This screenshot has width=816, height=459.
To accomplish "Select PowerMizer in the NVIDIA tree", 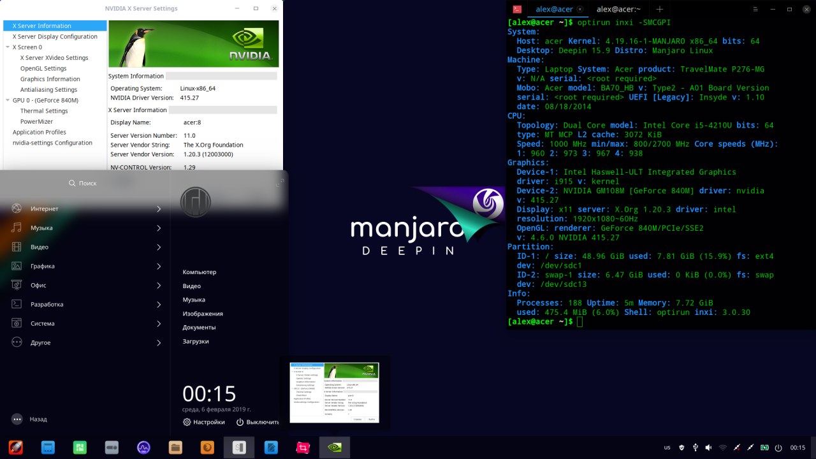I will pyautogui.click(x=36, y=122).
